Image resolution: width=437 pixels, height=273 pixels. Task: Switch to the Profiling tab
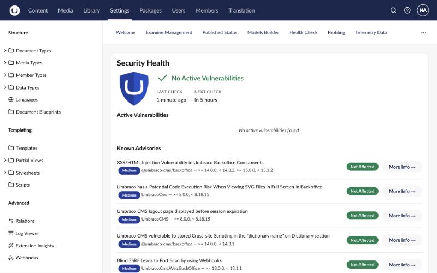coord(336,32)
